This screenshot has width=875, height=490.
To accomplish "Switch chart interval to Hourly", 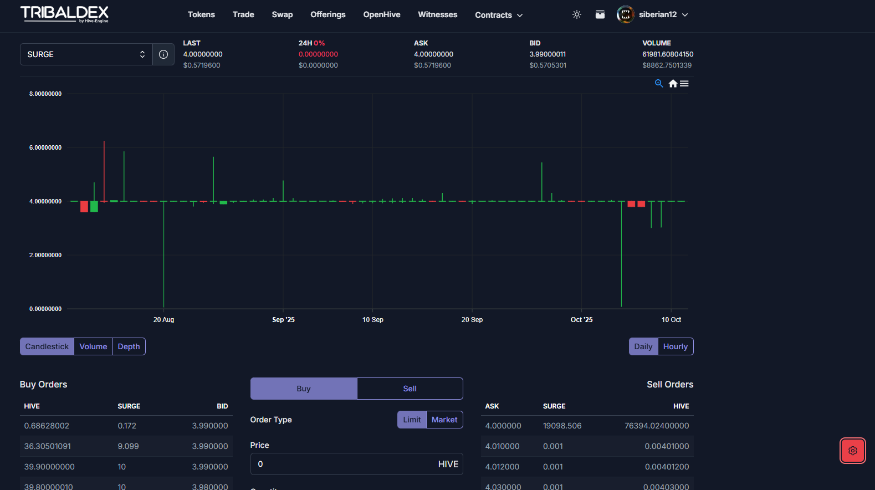I will pos(675,346).
